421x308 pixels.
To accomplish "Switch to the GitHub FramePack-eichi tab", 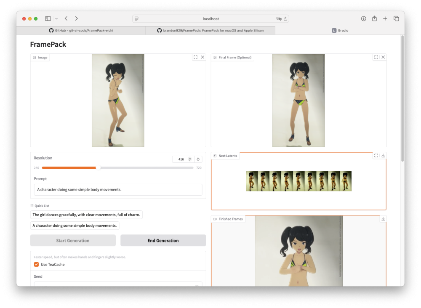I will [81, 31].
